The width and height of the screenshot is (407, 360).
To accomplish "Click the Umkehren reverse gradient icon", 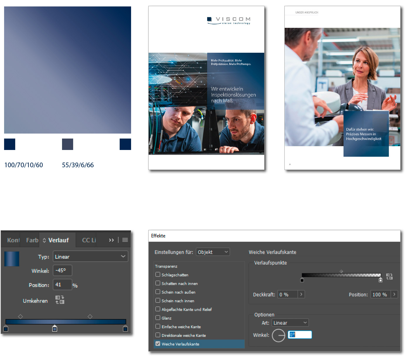I will click(x=60, y=300).
